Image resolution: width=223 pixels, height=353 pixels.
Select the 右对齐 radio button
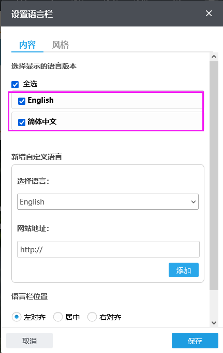tap(92, 317)
